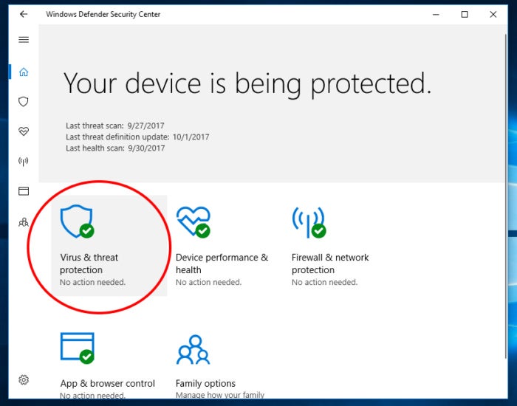Image resolution: width=517 pixels, height=406 pixels.
Task: Click the Windows Defender Security Center title
Action: (x=103, y=14)
